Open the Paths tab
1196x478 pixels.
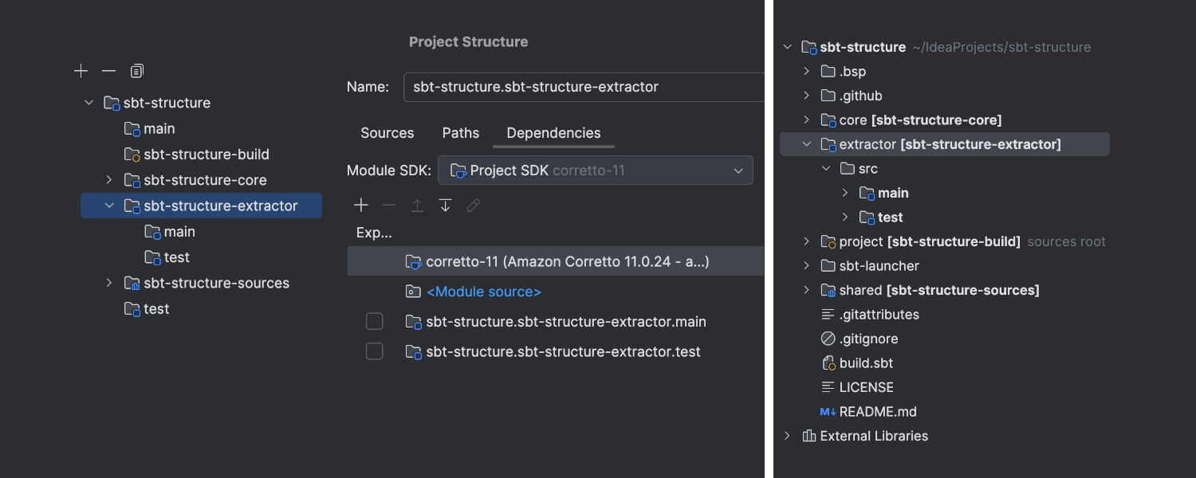[461, 133]
